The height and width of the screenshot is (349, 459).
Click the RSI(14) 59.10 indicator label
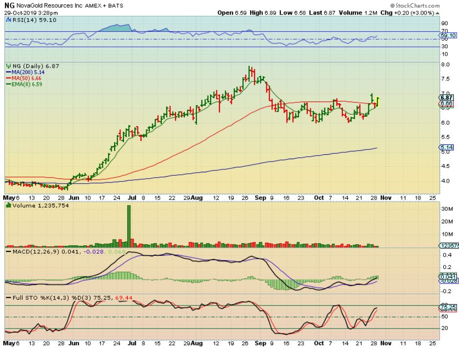[35, 20]
